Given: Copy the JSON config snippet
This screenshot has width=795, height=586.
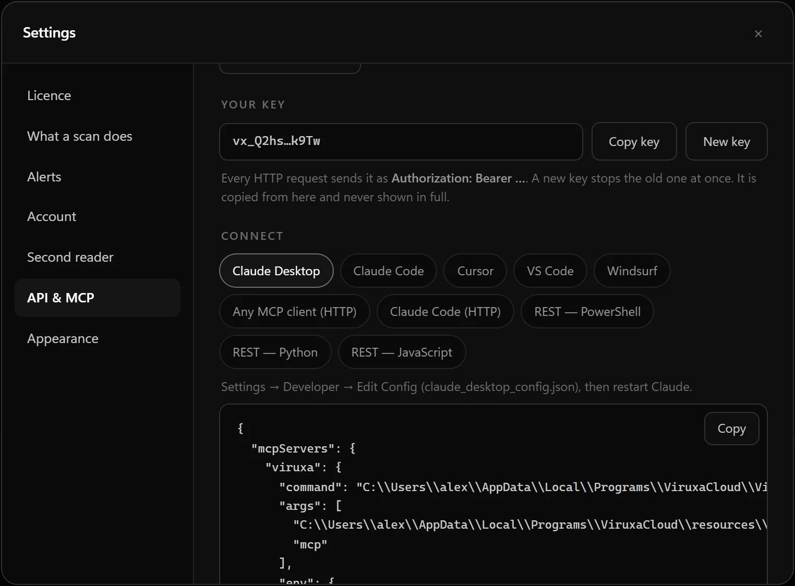Looking at the screenshot, I should pos(732,429).
